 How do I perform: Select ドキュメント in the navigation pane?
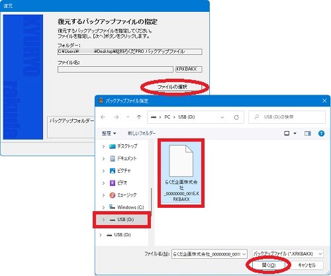tap(123, 158)
